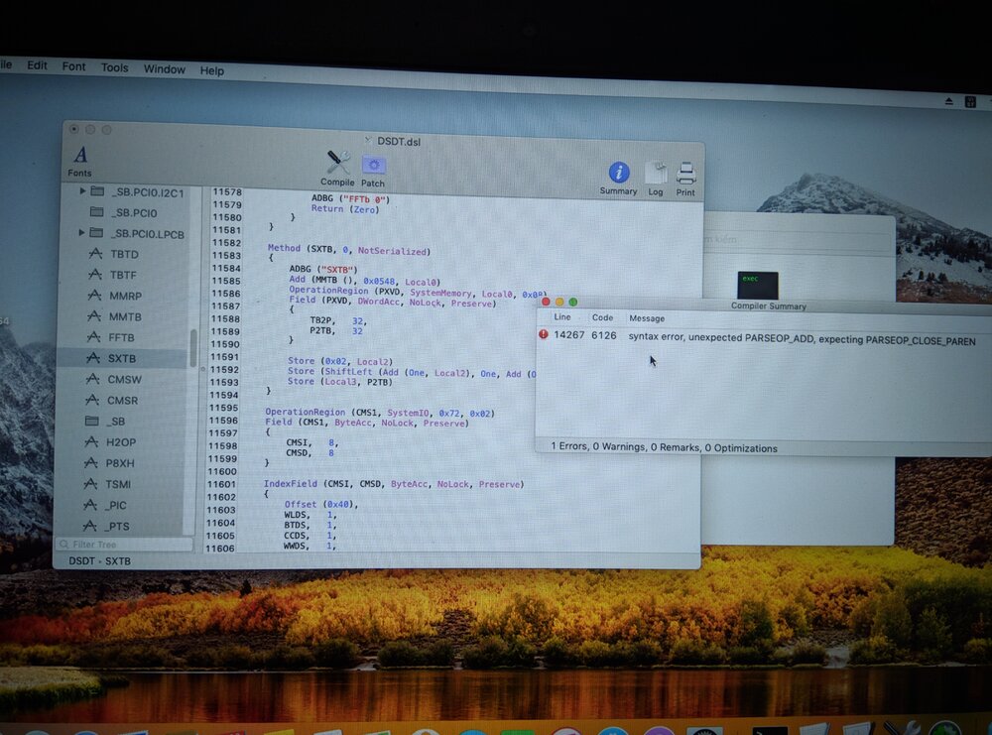Open the Log toolbar icon
Image resolution: width=992 pixels, height=735 pixels.
click(656, 176)
